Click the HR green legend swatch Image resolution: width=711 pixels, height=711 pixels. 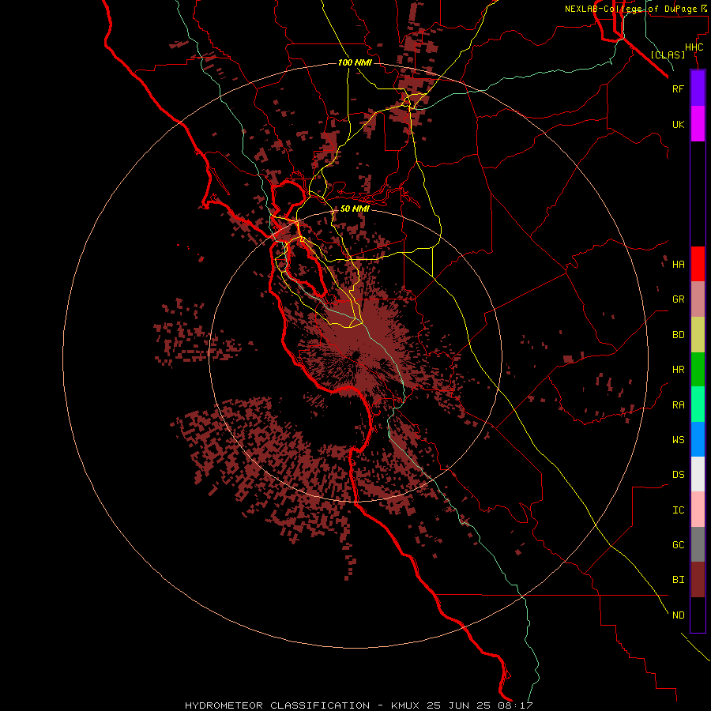click(698, 370)
